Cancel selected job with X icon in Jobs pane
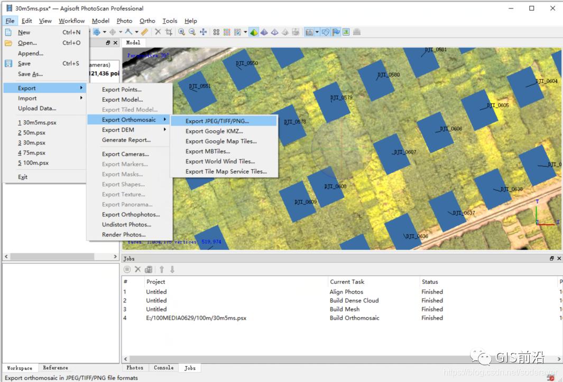 pos(137,270)
